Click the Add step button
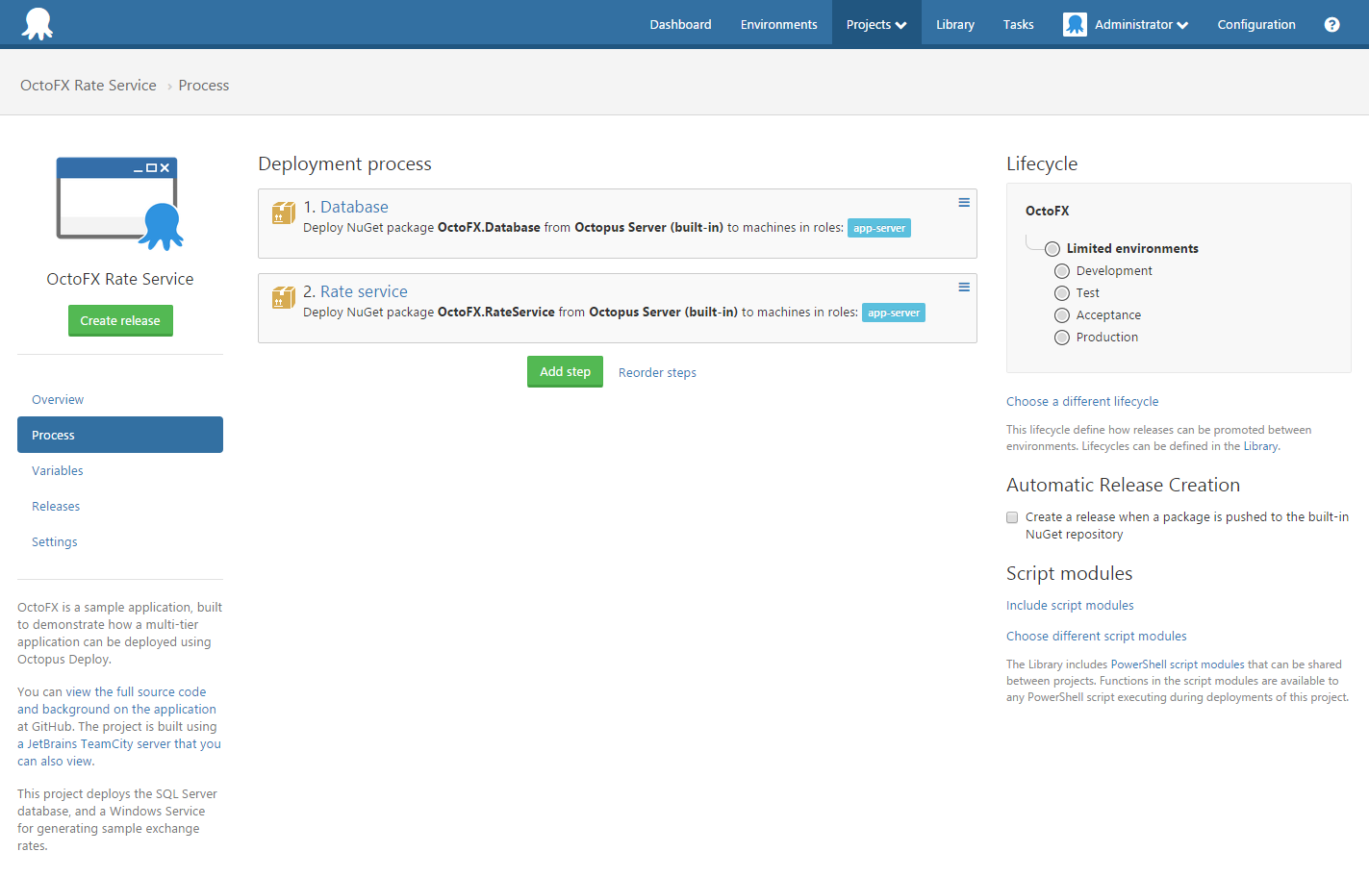This screenshot has width=1369, height=877. click(565, 371)
